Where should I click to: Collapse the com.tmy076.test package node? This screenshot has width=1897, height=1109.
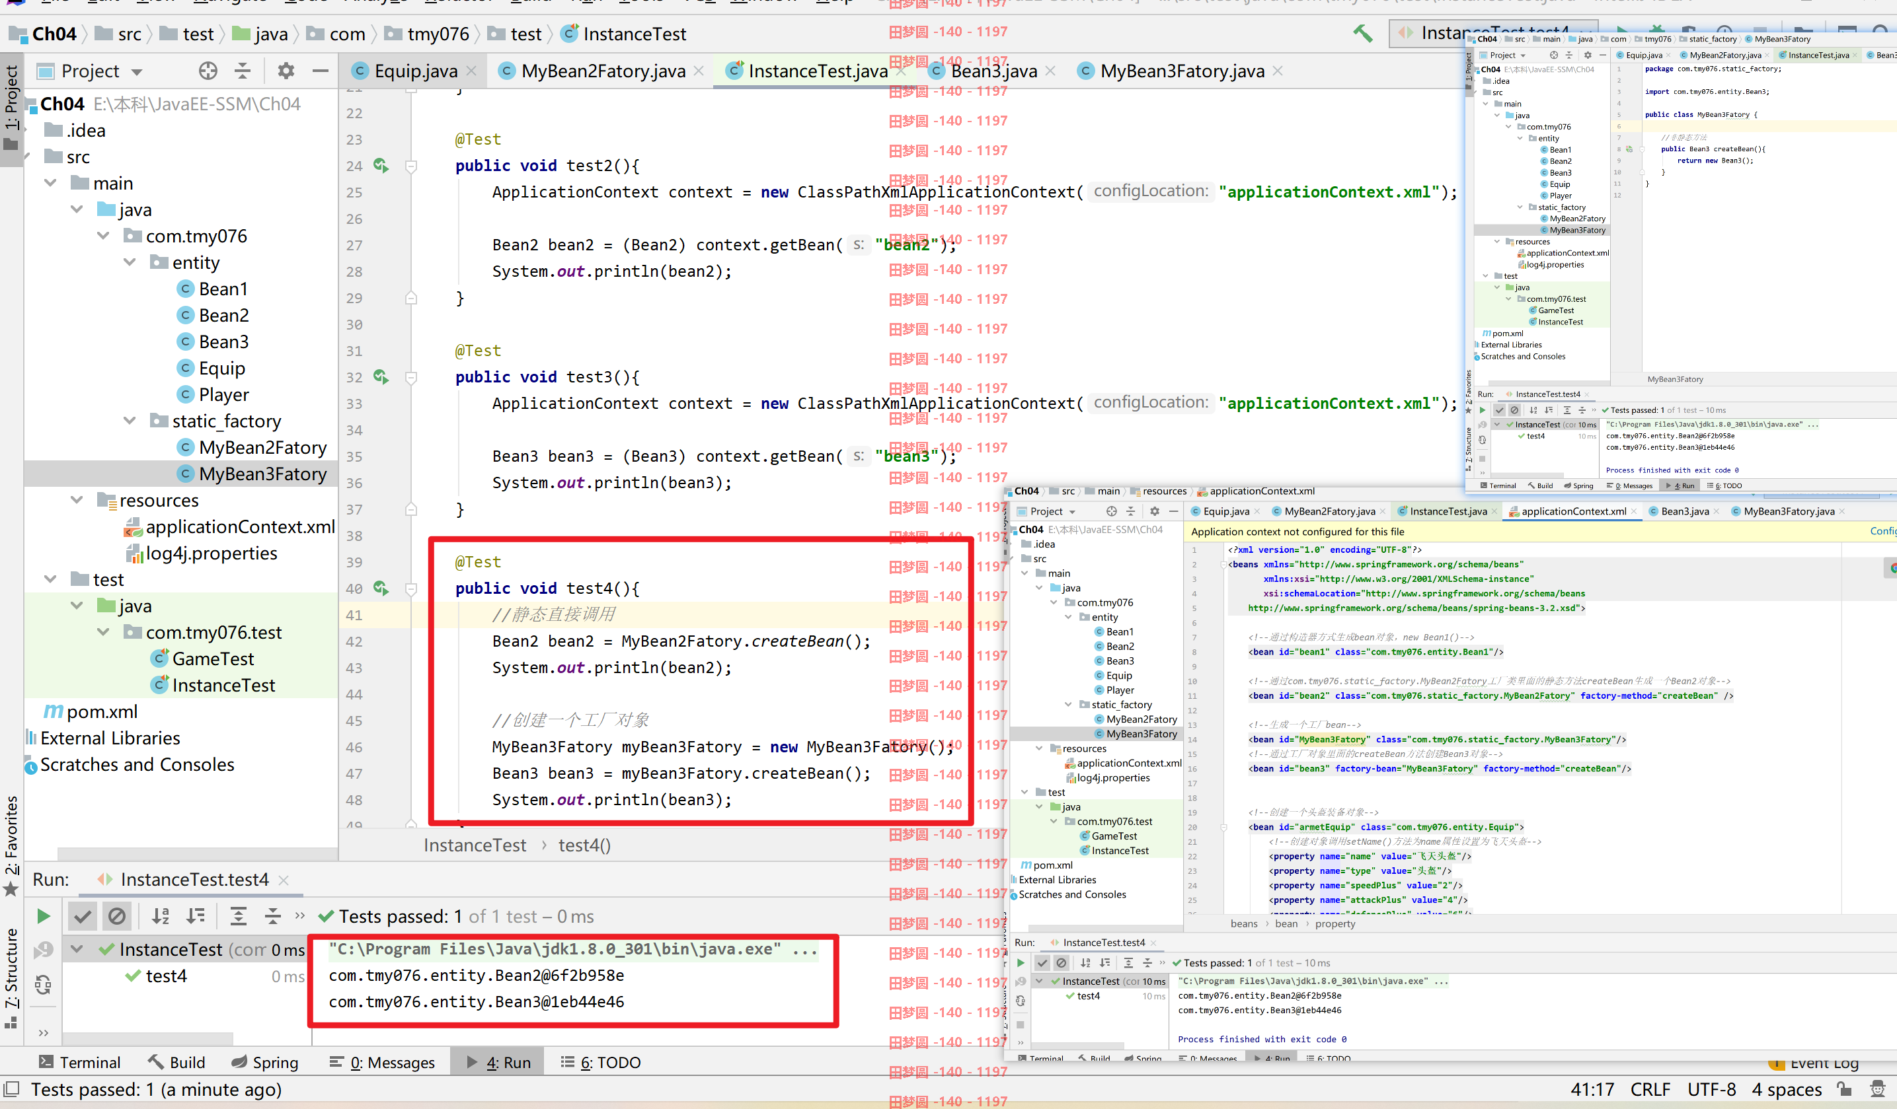[103, 632]
